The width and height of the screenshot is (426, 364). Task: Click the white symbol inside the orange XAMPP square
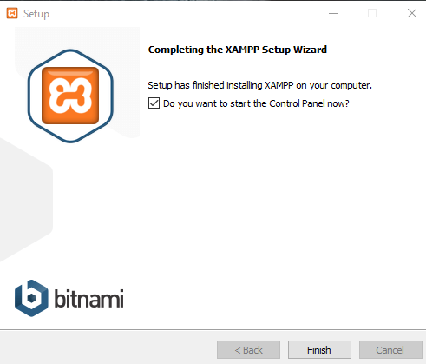click(70, 96)
